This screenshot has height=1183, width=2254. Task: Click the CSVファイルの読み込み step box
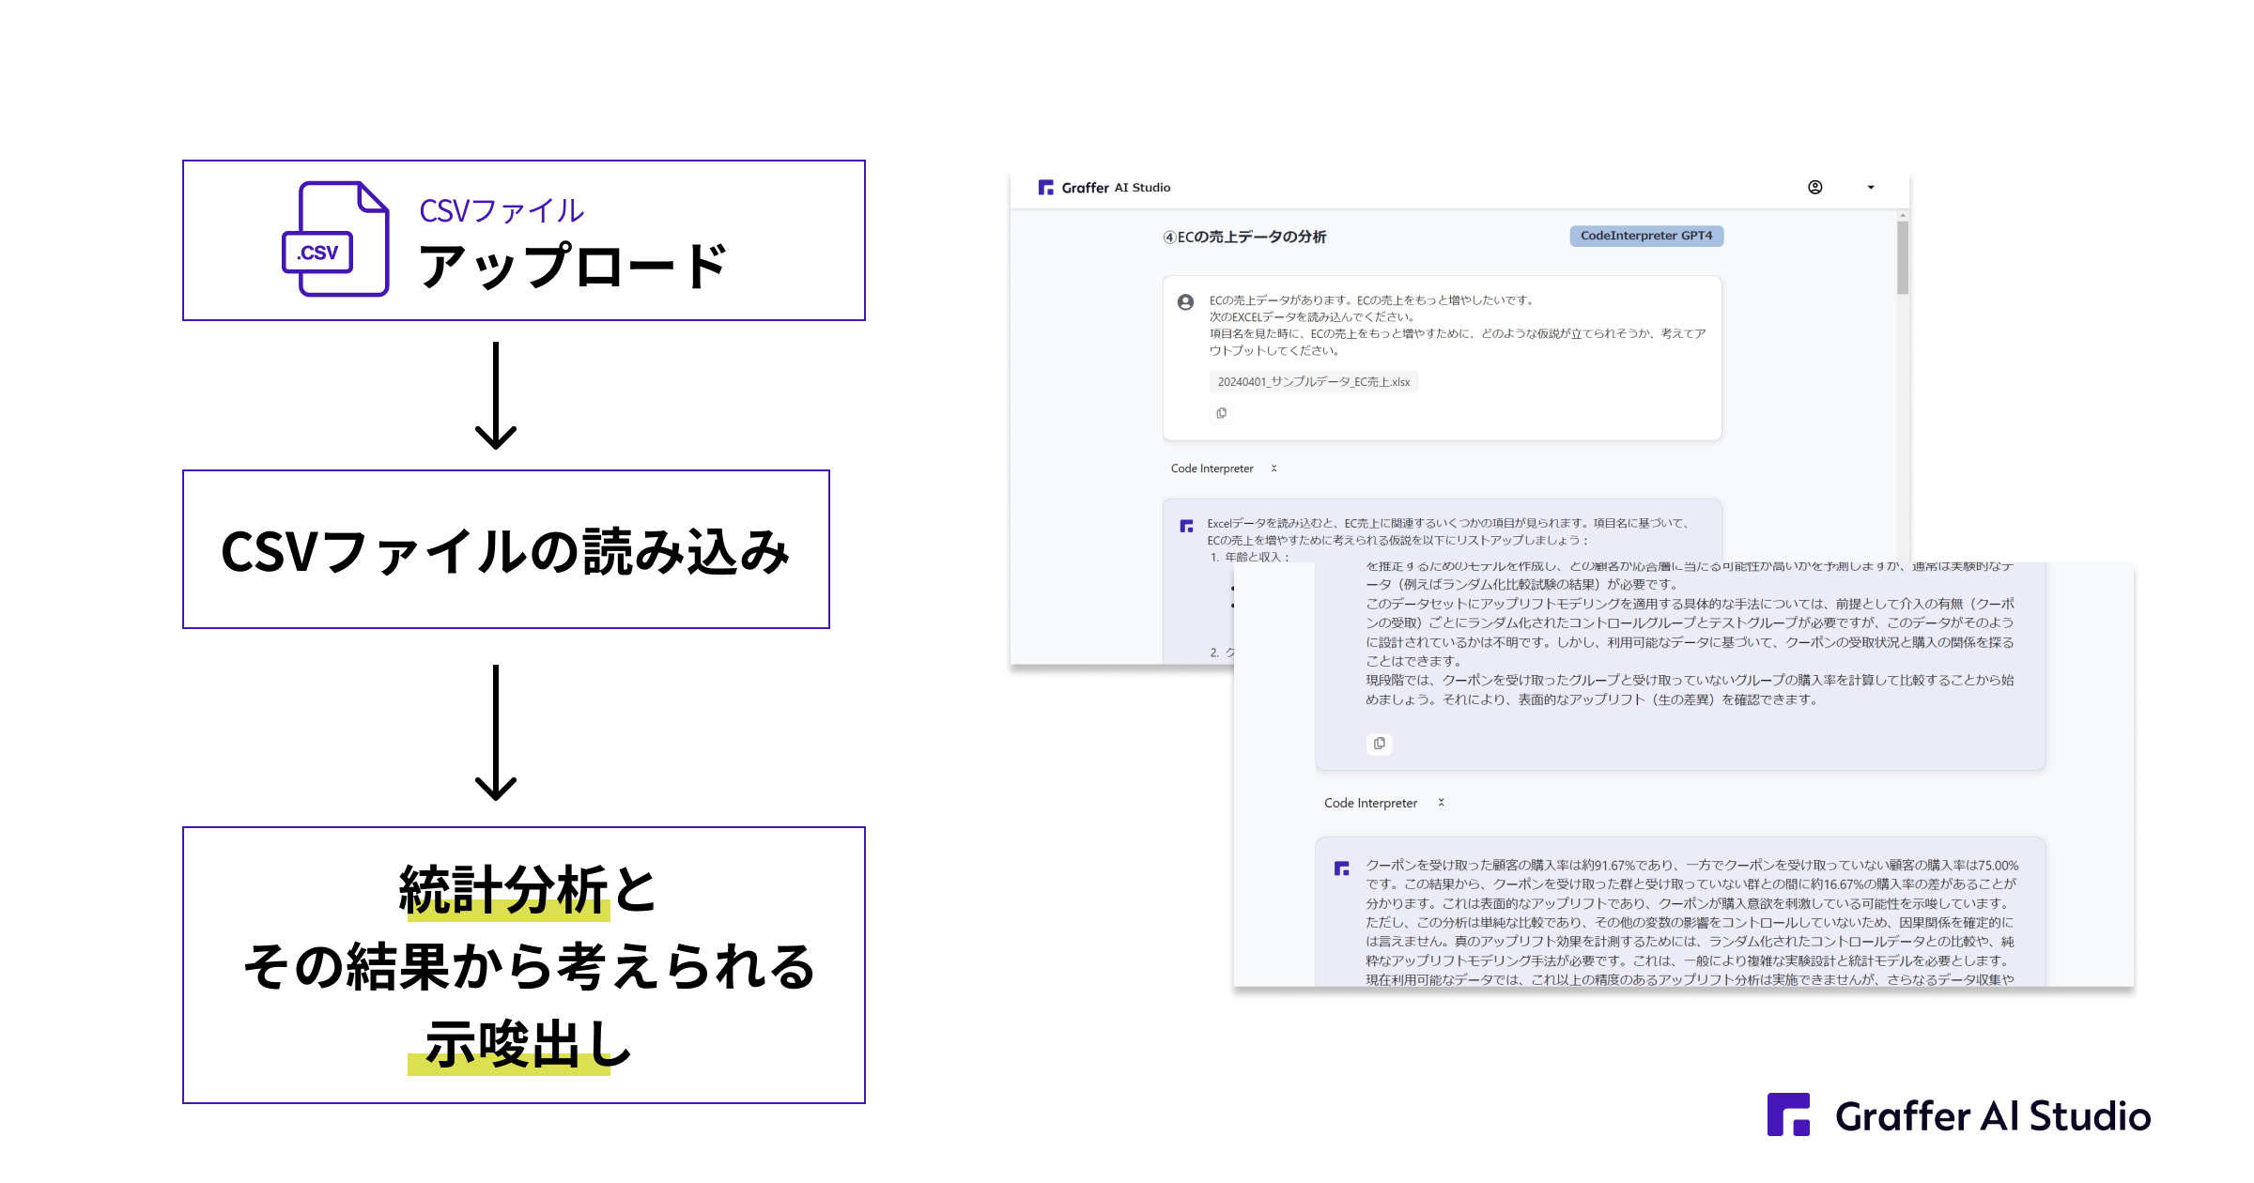pyautogui.click(x=505, y=550)
